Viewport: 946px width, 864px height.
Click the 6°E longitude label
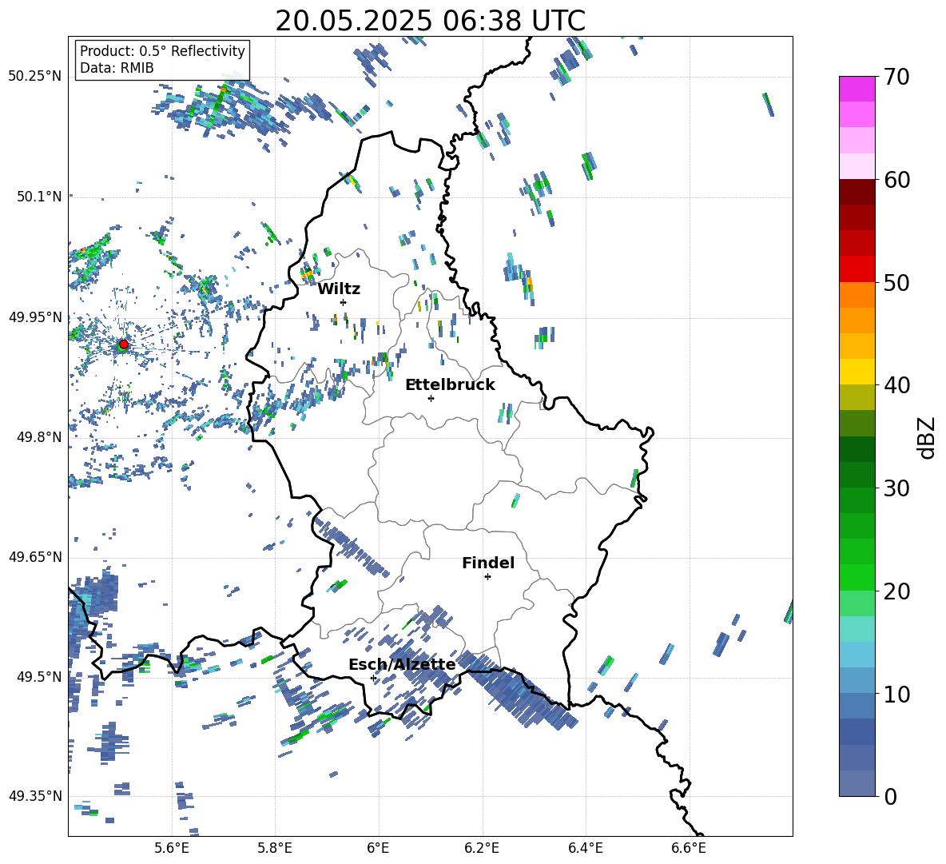click(x=378, y=848)
